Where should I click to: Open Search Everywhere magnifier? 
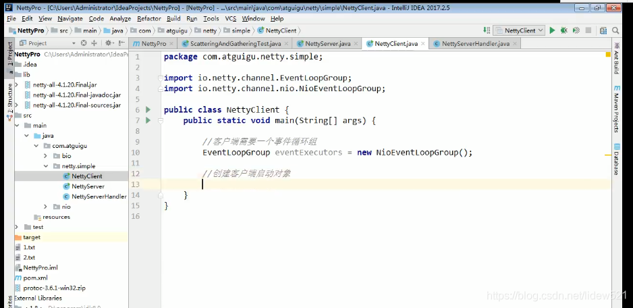[615, 30]
